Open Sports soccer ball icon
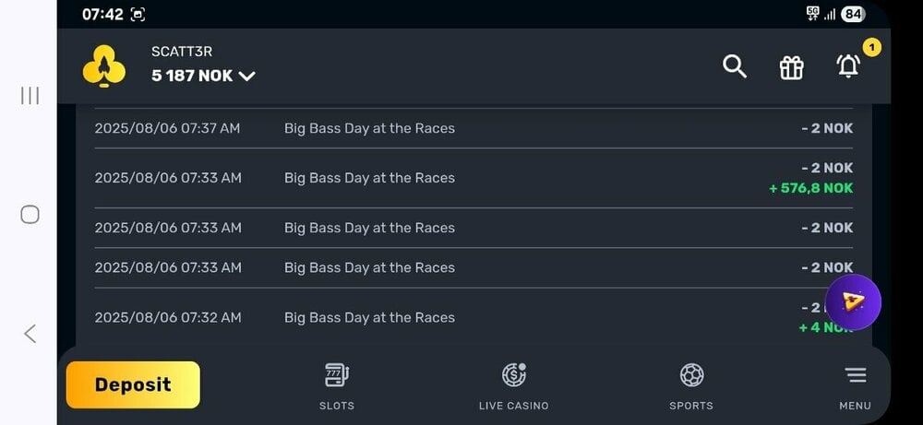923x425 pixels. pos(691,375)
